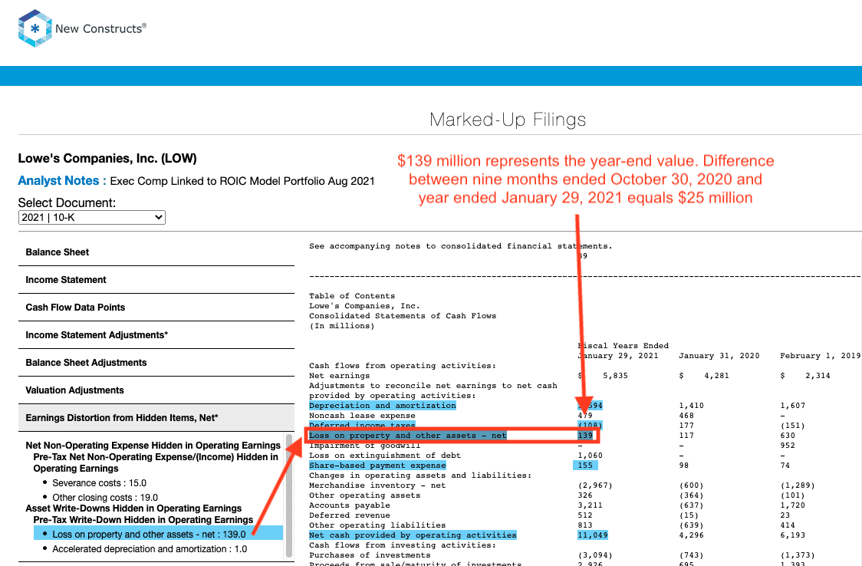Image resolution: width=862 pixels, height=566 pixels.
Task: Click highlighted Deferred income taxes row label
Action: 362,426
